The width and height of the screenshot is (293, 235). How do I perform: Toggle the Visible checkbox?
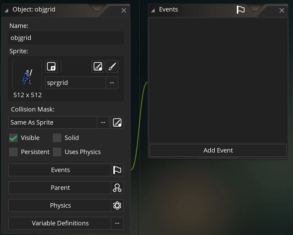coord(13,138)
